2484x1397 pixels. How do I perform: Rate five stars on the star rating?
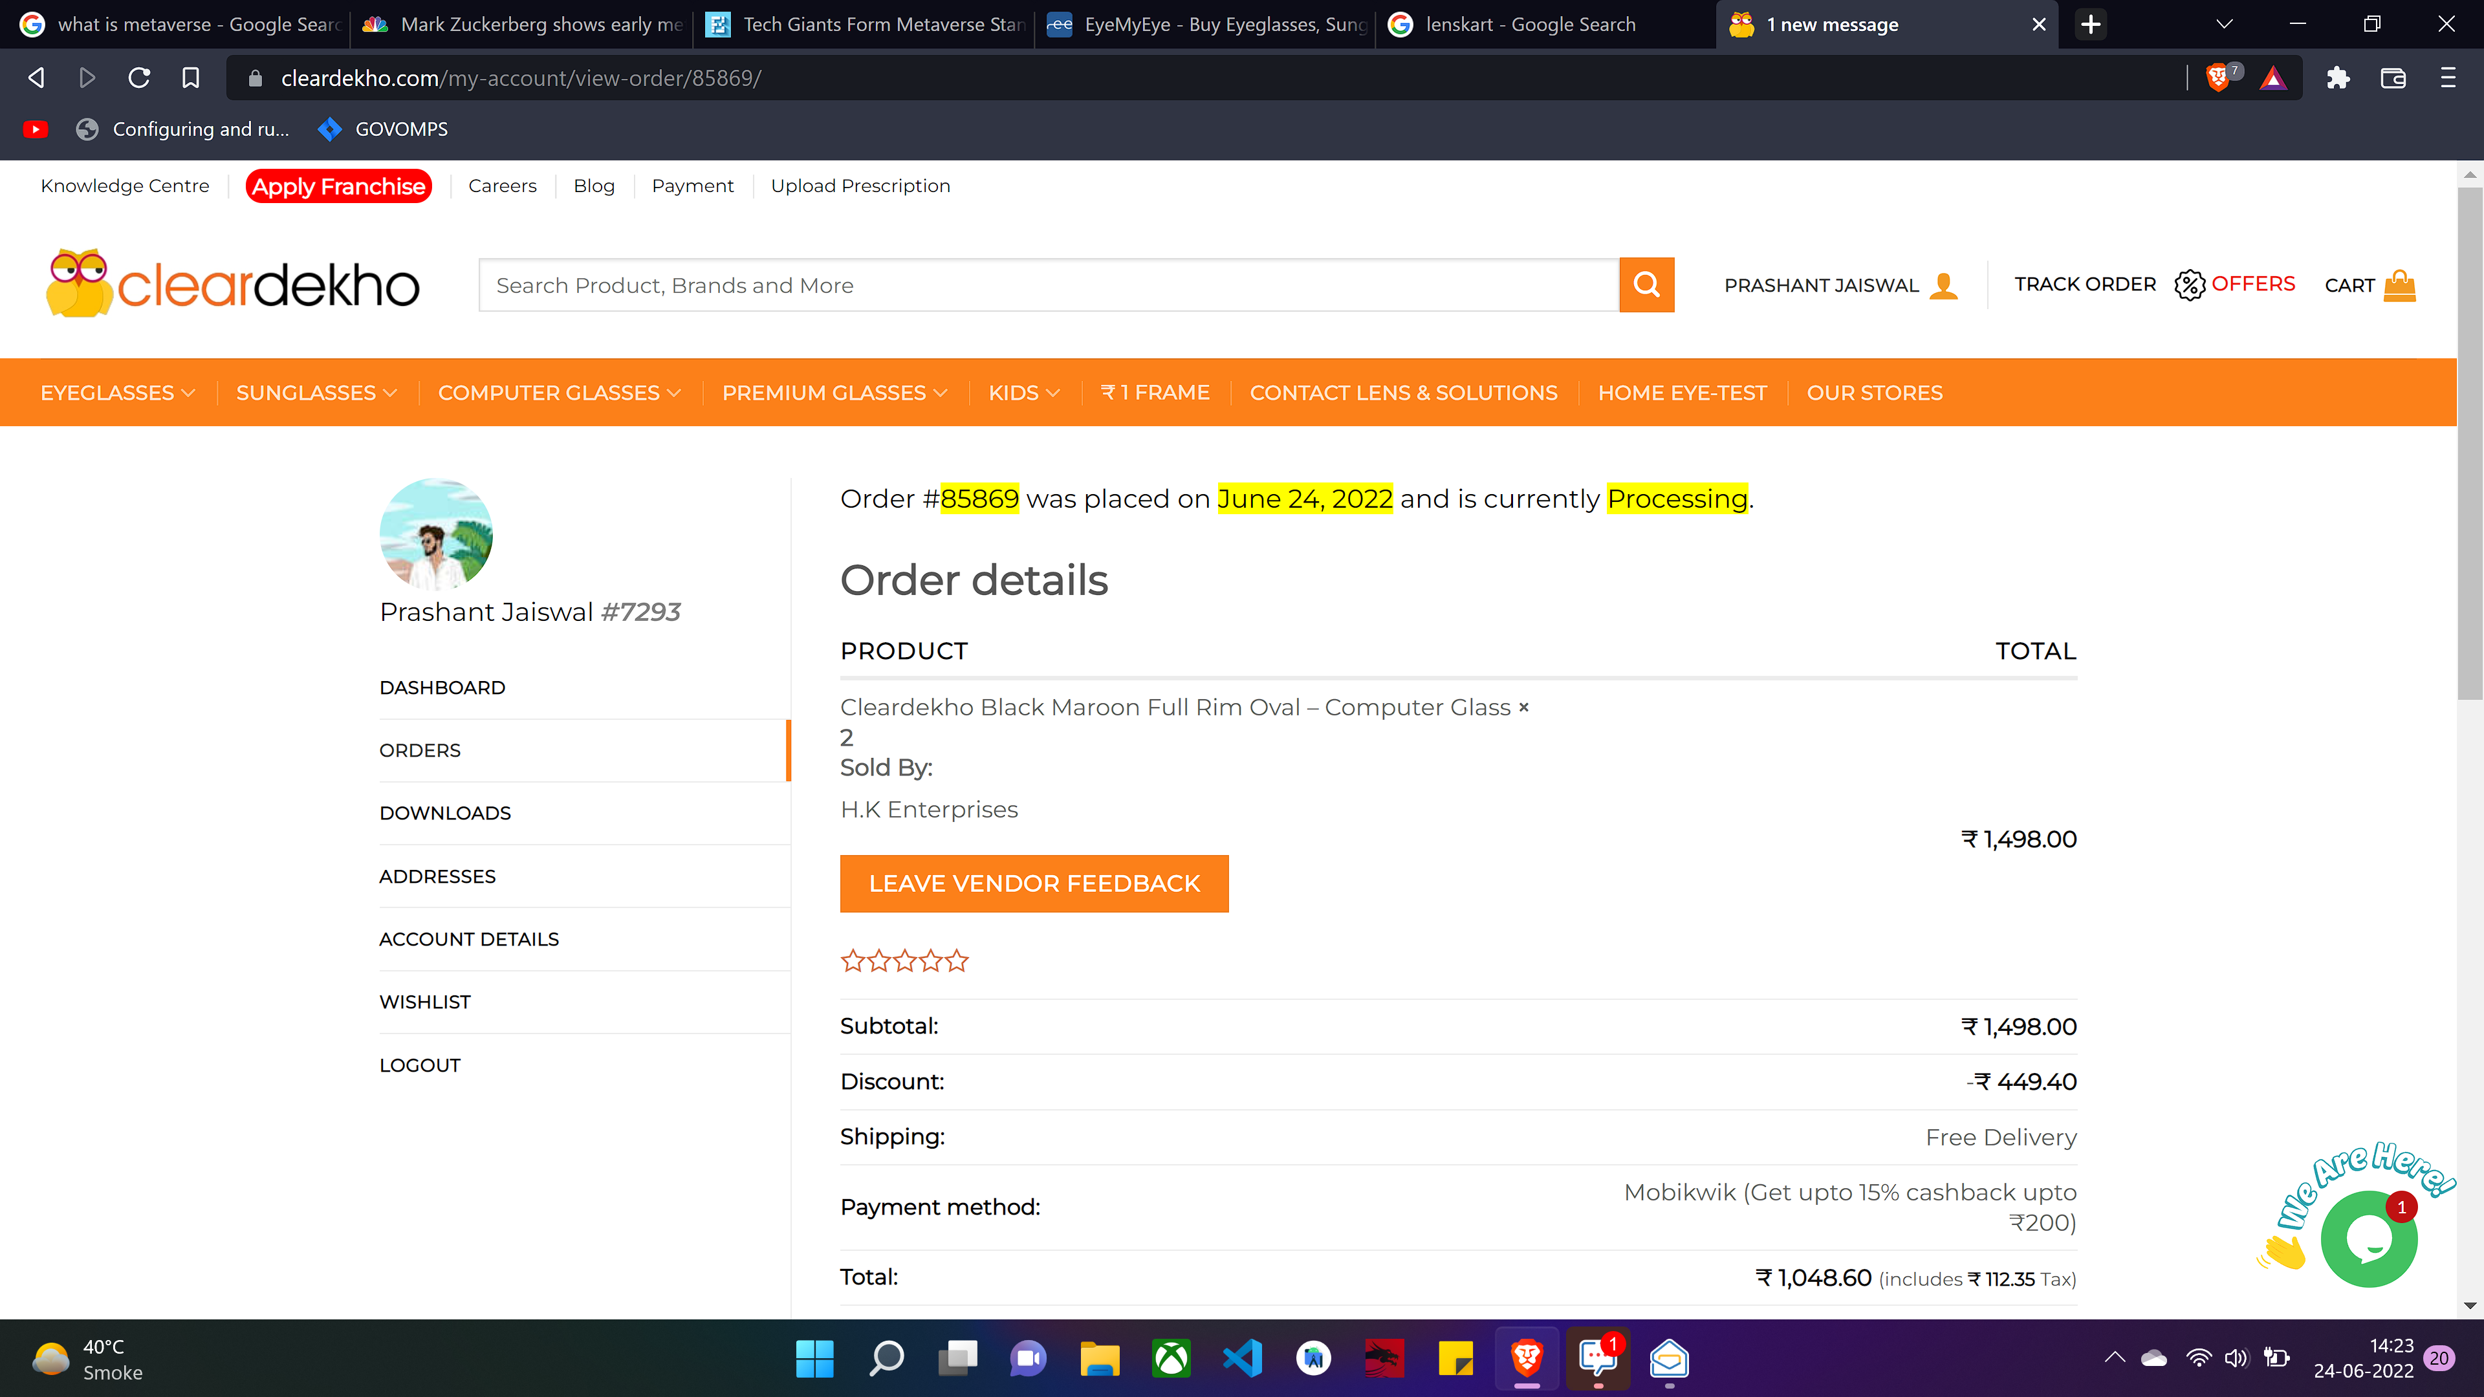[x=955, y=960]
